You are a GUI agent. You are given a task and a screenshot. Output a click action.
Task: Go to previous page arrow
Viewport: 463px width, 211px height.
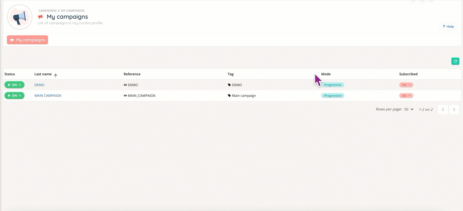pos(443,110)
